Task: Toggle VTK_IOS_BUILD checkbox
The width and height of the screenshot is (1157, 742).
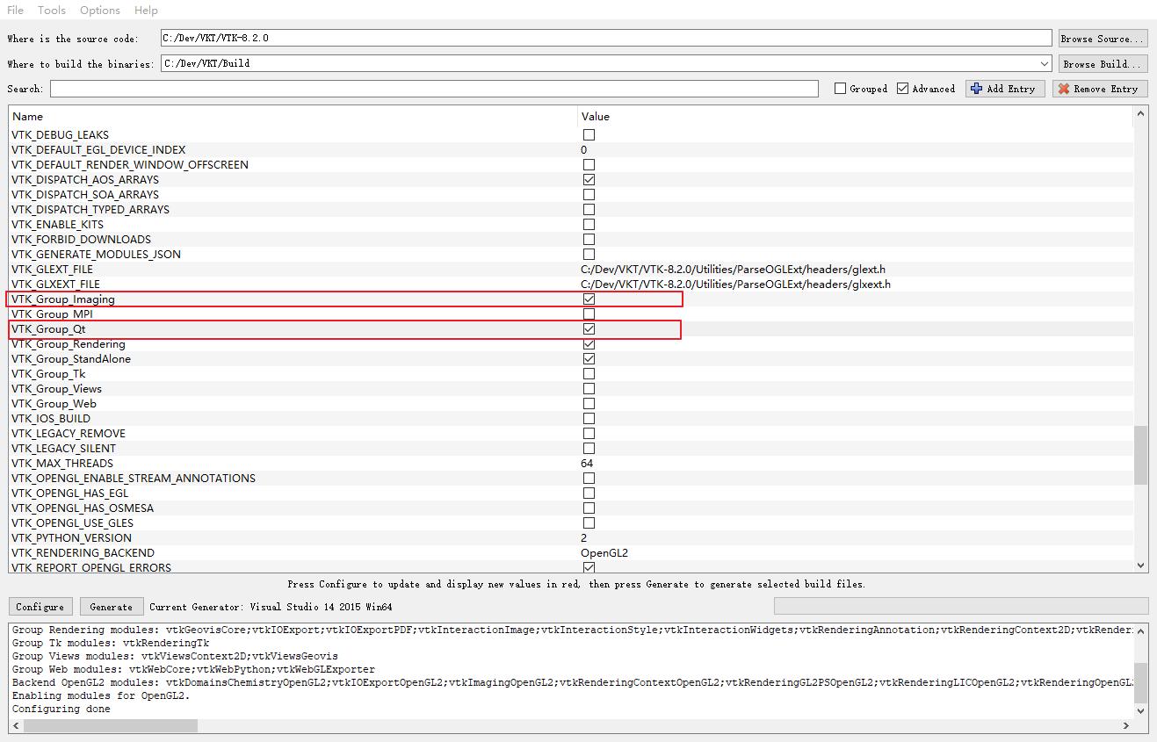Action: (589, 419)
